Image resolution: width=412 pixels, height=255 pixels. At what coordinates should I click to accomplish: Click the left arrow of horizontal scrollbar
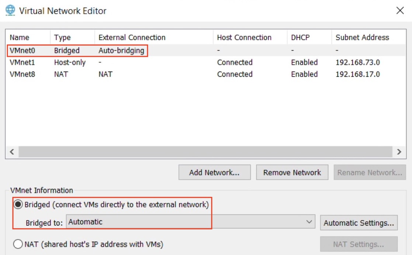[x=12, y=152]
